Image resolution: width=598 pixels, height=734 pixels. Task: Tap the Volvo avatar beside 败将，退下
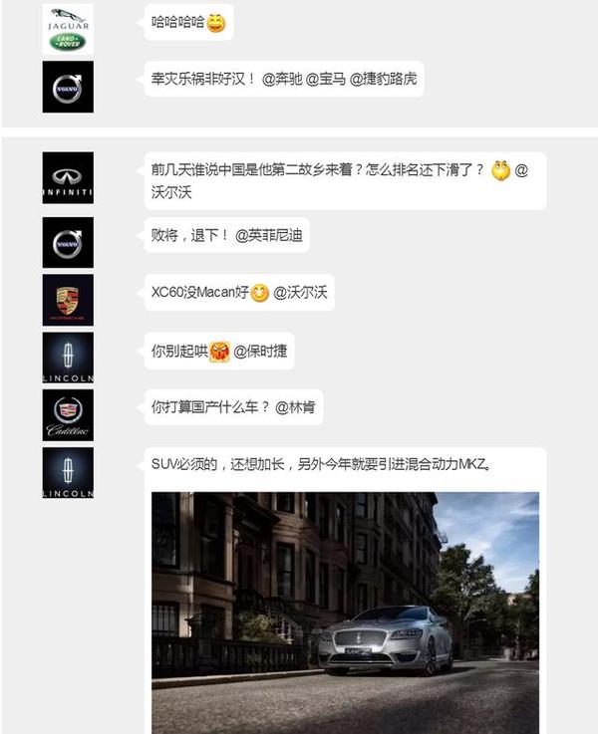tap(68, 242)
